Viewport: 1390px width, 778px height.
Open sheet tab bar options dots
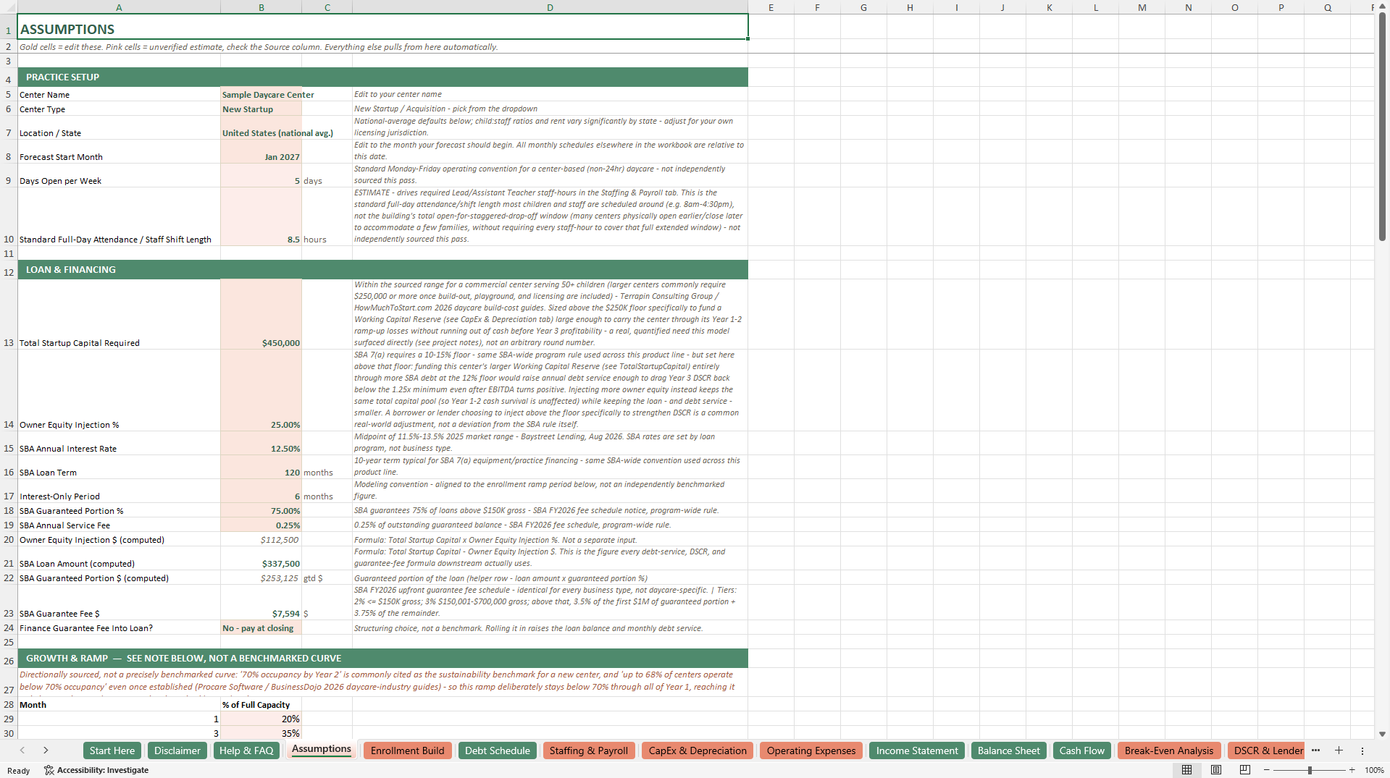click(1362, 750)
